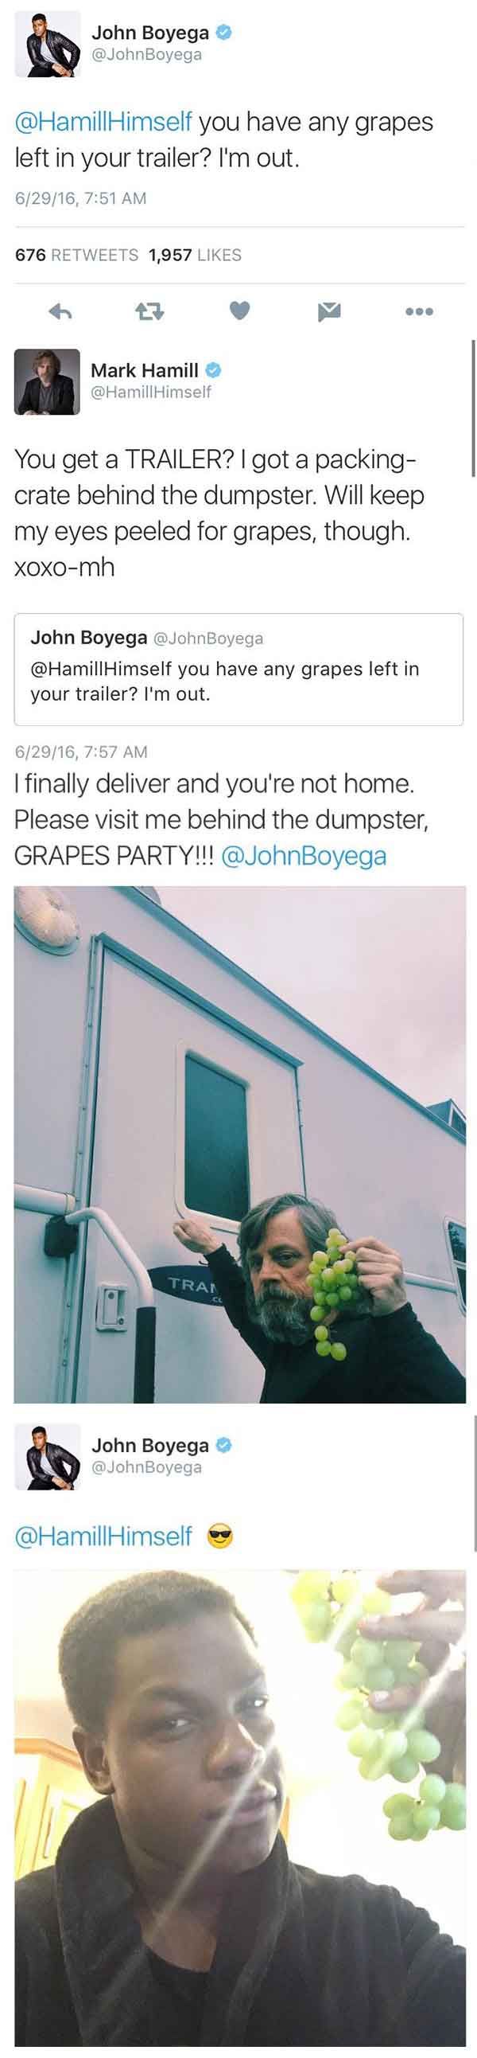Tap the retweet icon
Screen dimensions: 477x2058
149,311
